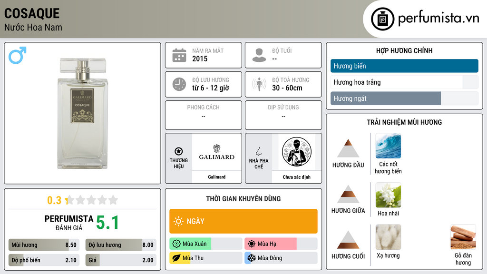Click the Thời gian khuyên dùng heading
The height and width of the screenshot is (274, 487).
click(x=243, y=198)
